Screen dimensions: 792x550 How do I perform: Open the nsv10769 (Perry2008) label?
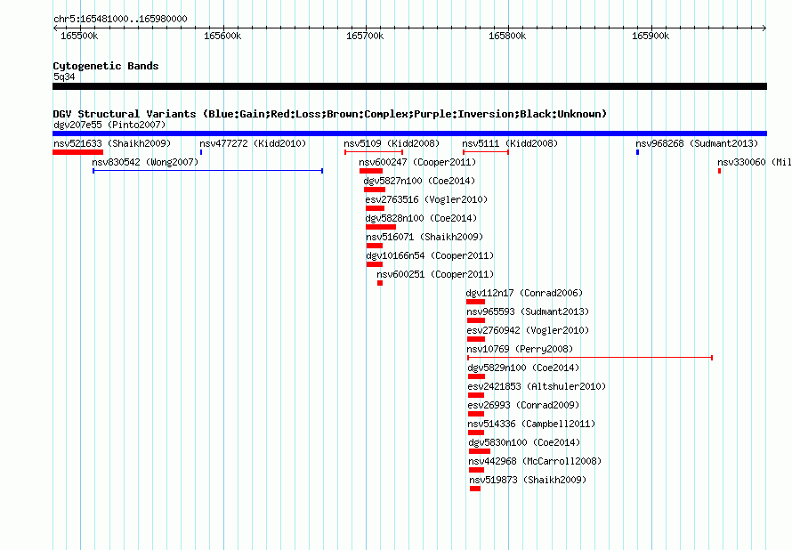[x=520, y=349]
